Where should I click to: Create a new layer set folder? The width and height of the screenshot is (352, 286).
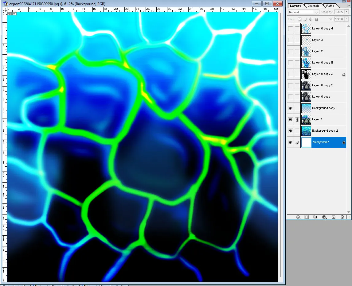click(315, 217)
